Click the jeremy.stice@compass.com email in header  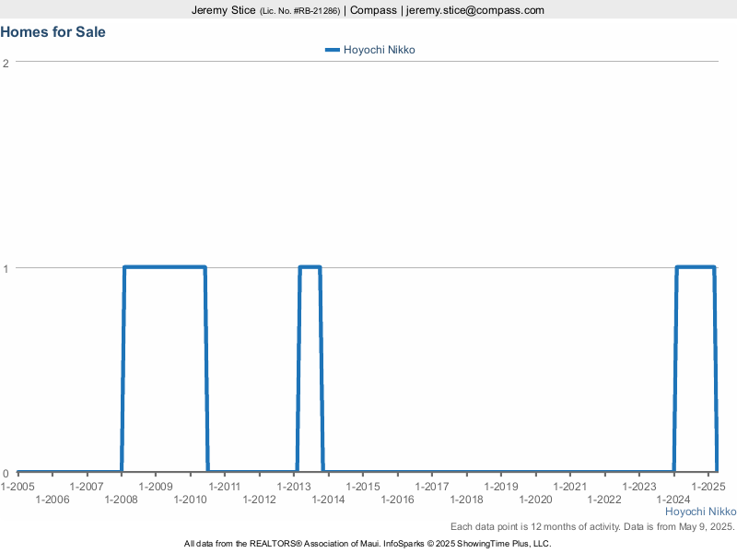click(x=475, y=10)
